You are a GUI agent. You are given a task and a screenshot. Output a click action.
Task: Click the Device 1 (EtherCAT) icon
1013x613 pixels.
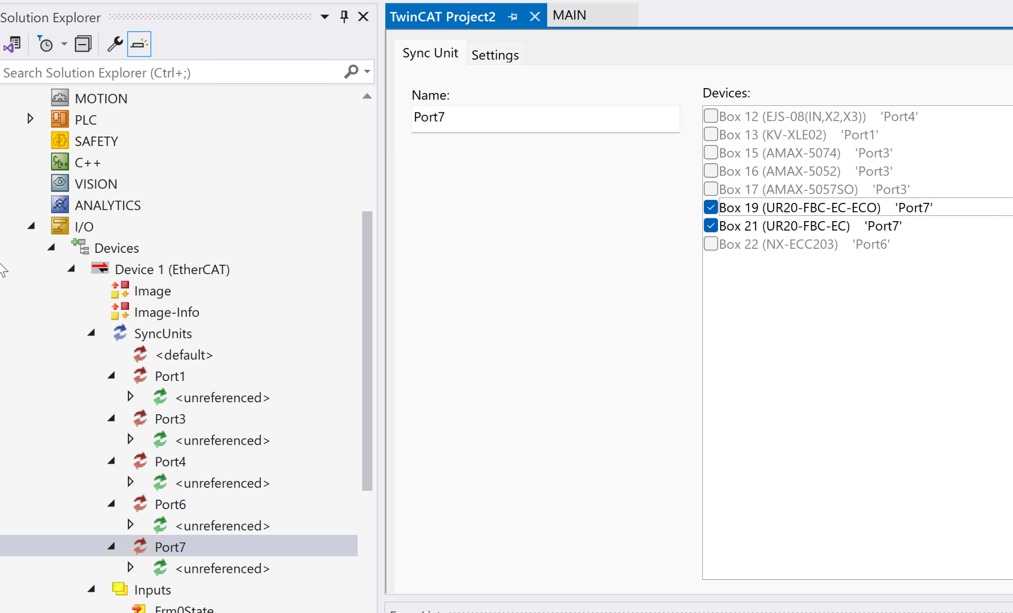[100, 269]
